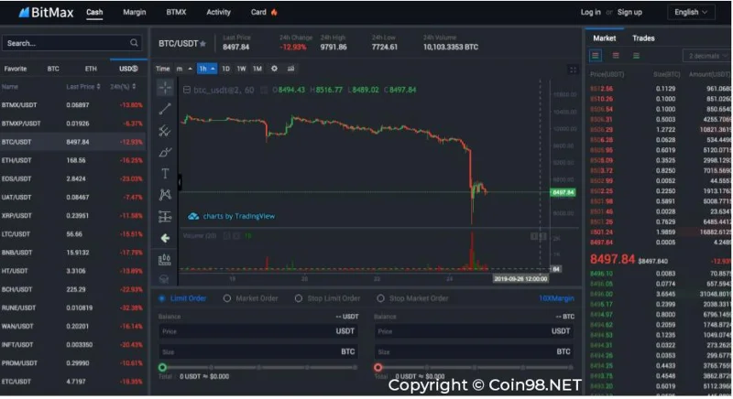Select the BTMX/USDT pair row

click(x=73, y=105)
